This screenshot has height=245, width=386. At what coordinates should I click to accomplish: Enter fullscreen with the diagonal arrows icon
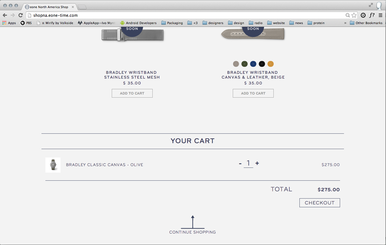(371, 5)
